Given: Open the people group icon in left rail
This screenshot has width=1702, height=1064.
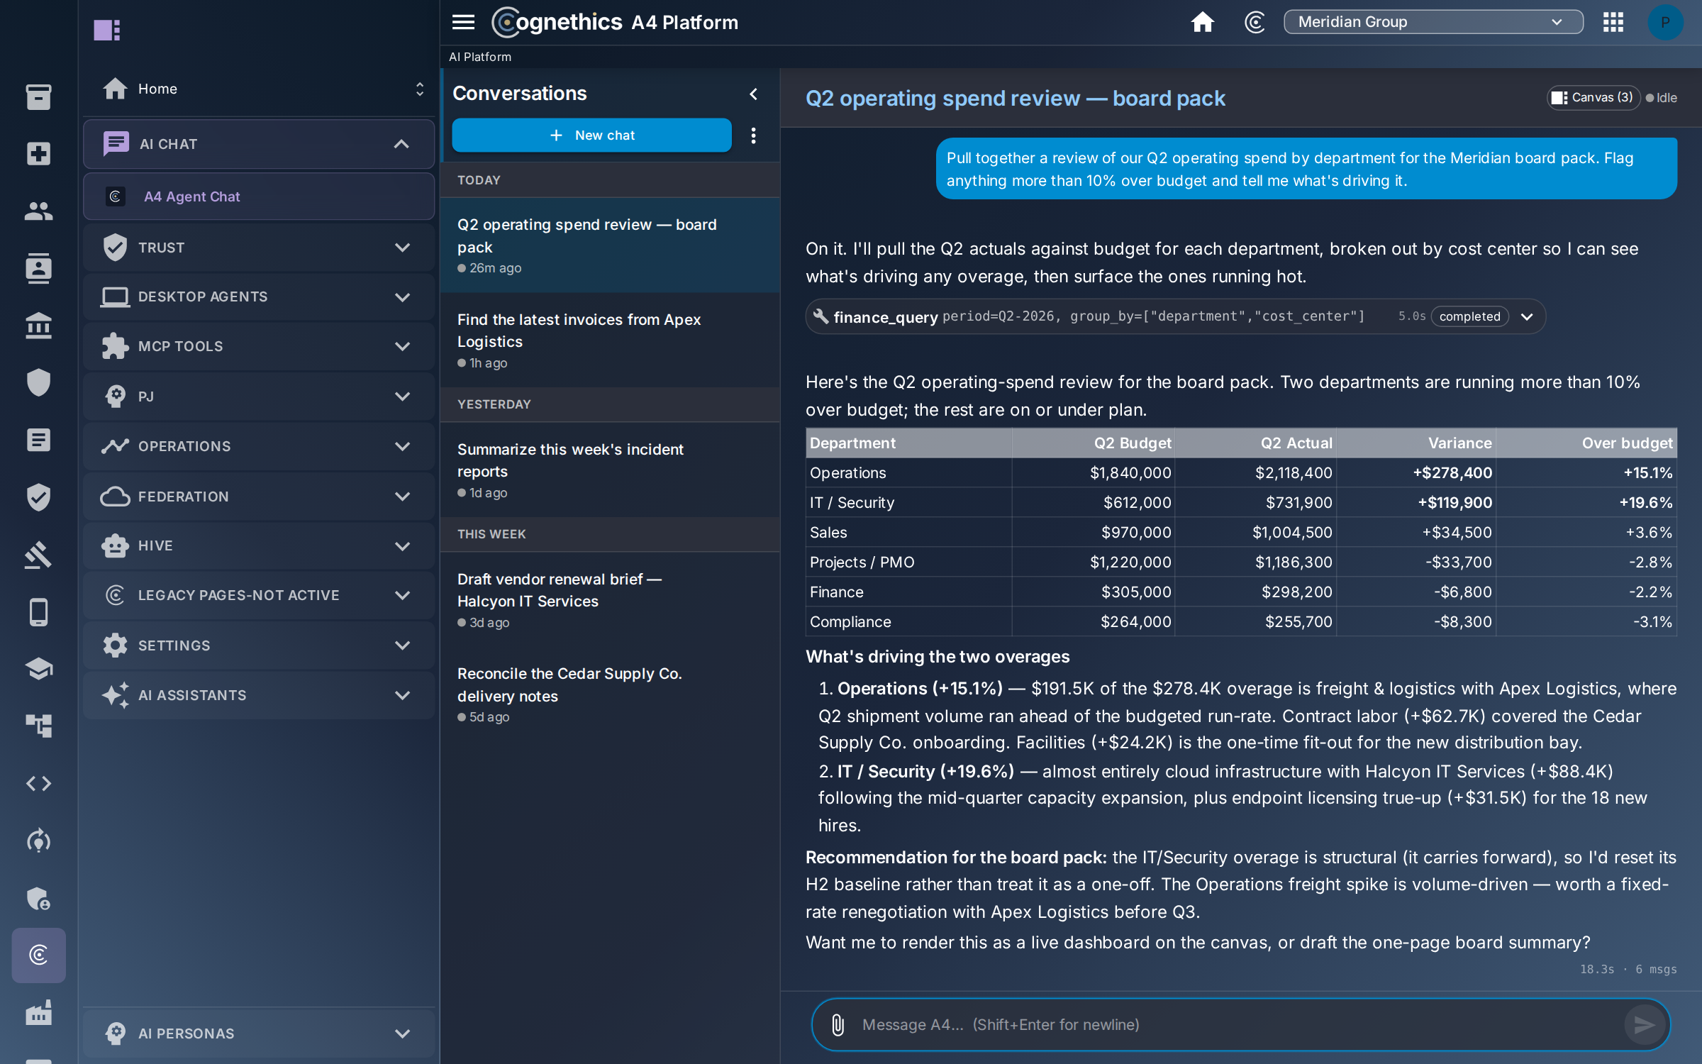Looking at the screenshot, I should click(x=38, y=211).
